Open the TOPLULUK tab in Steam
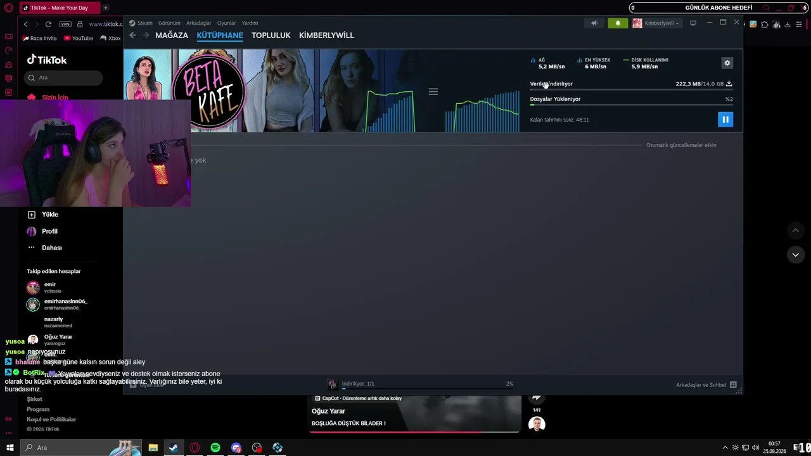811x456 pixels. [x=271, y=35]
